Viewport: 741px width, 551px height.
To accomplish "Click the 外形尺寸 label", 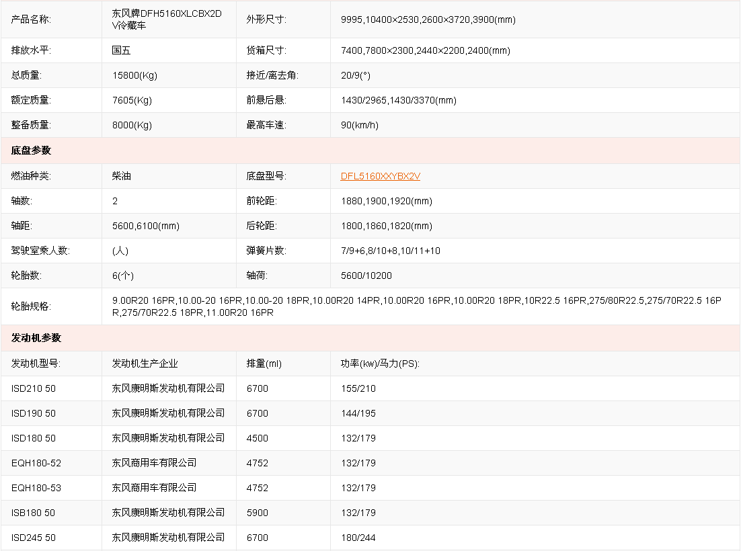I will (266, 19).
